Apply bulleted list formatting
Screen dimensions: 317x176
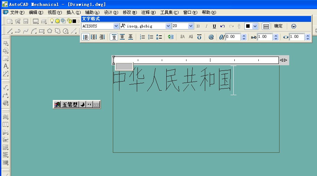151,37
